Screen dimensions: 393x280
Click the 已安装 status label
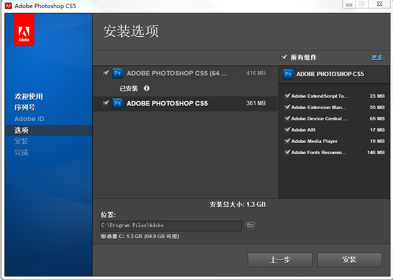click(x=129, y=88)
